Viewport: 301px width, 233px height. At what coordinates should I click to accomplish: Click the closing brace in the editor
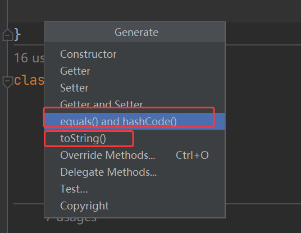17,35
